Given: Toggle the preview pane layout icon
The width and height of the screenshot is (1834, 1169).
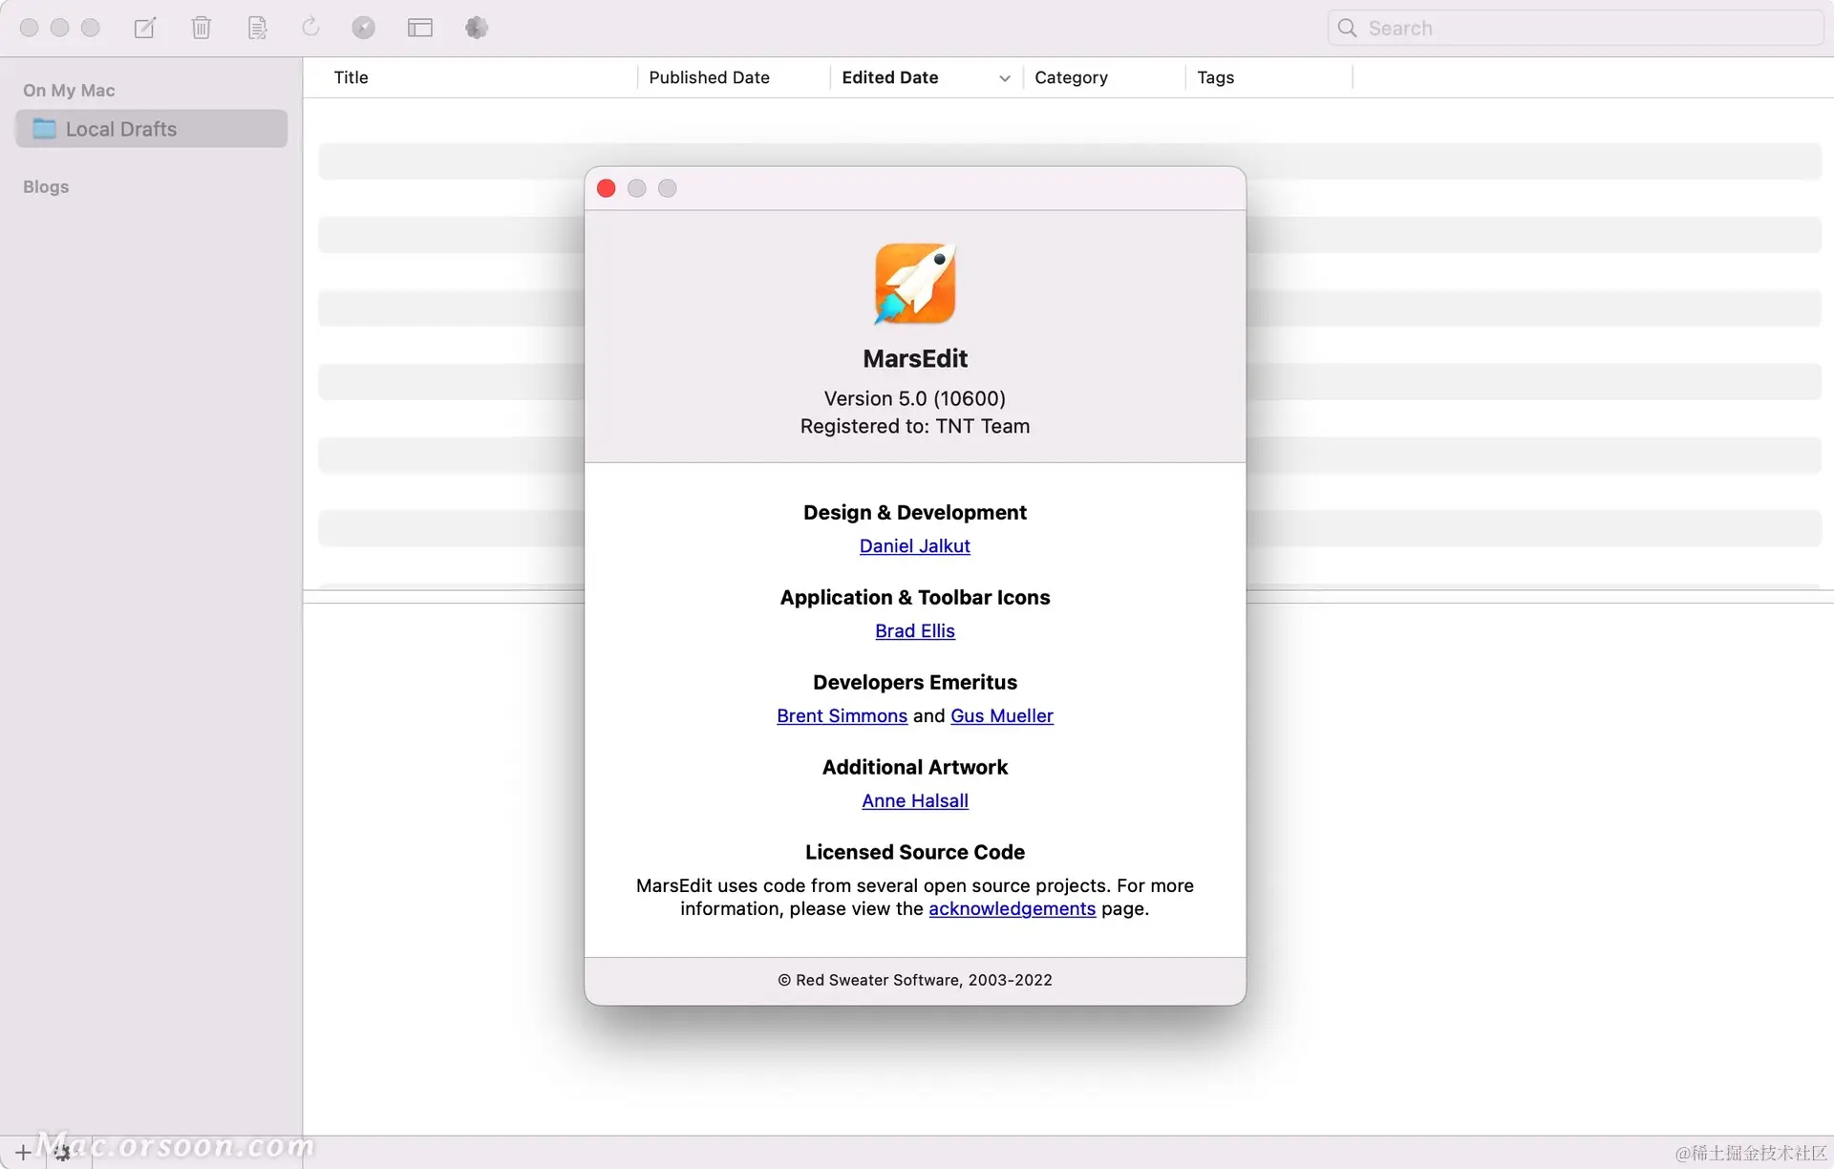Looking at the screenshot, I should pos(419,28).
